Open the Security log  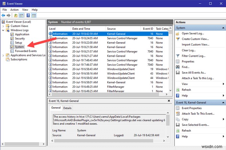pos(20,39)
